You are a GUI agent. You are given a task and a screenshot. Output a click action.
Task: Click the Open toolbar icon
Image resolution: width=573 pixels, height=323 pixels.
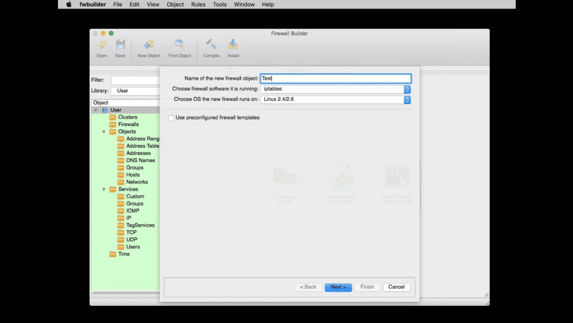pos(101,45)
